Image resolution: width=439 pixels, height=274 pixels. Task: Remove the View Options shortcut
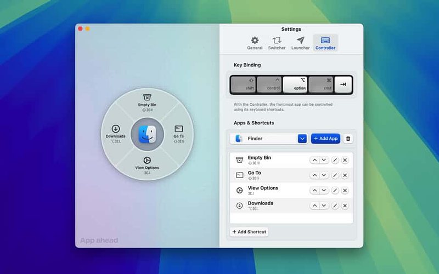click(x=345, y=190)
